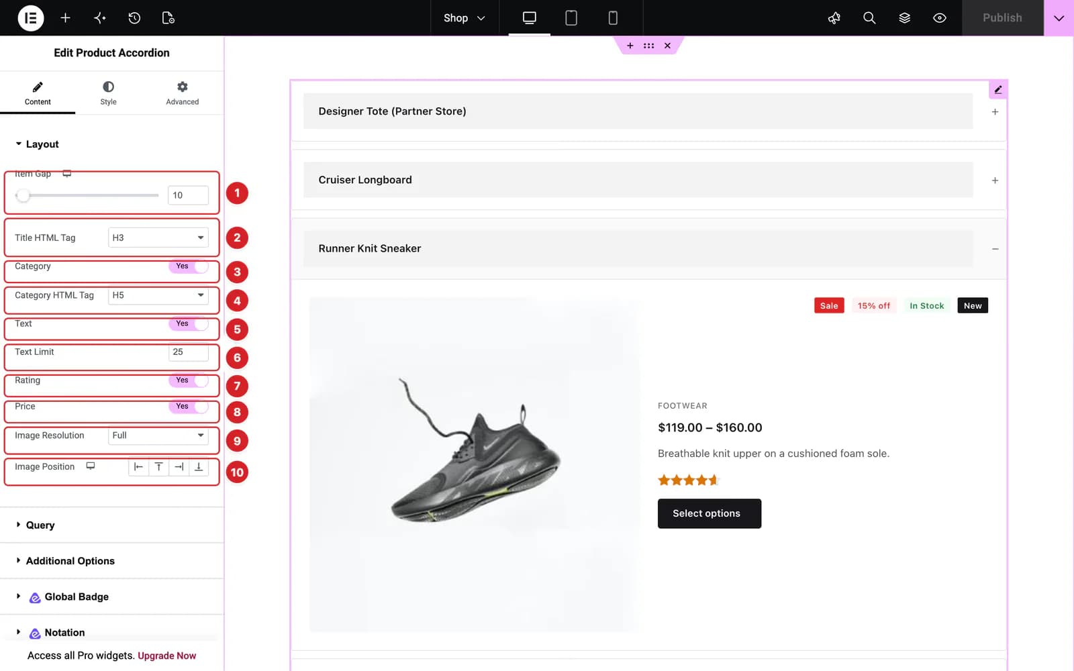Switch to the Style tab
The height and width of the screenshot is (671, 1074).
(108, 93)
